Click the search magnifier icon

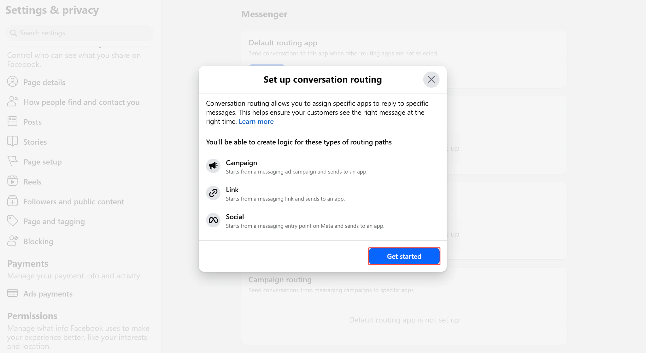(x=13, y=33)
